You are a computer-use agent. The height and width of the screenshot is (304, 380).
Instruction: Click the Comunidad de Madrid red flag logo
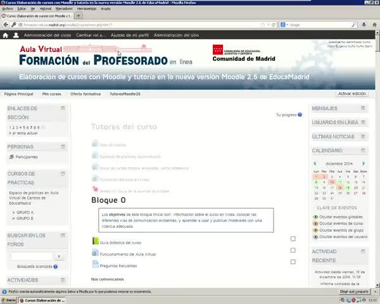click(x=218, y=49)
